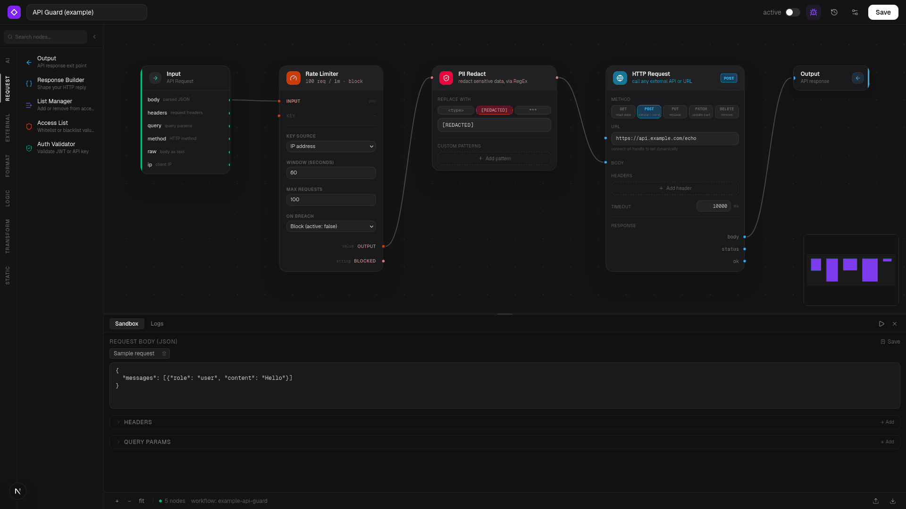Viewport: 906px width, 509px height.
Task: Open the STATIC category tab
Action: pos(8,275)
